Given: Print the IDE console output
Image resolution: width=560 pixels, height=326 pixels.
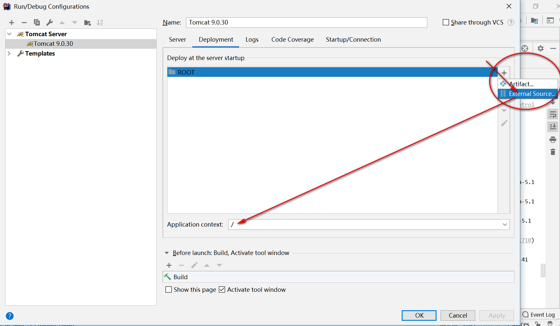Looking at the screenshot, I should point(553,139).
